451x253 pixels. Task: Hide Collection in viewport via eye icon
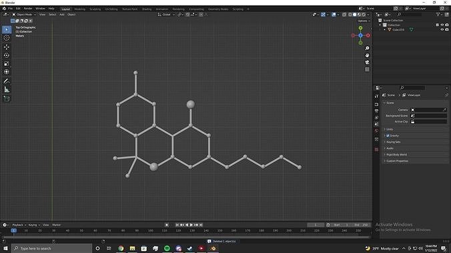point(442,25)
